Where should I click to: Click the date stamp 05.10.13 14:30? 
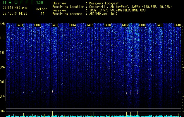coord(15,13)
